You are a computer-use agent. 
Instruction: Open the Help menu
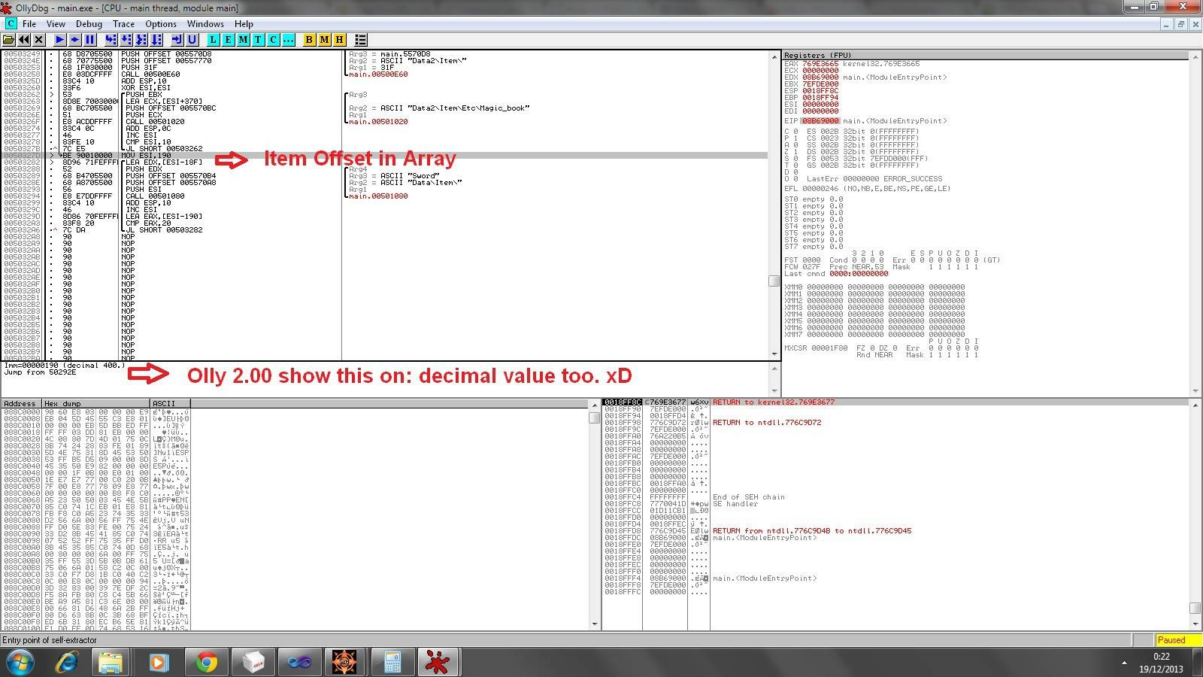(x=244, y=24)
